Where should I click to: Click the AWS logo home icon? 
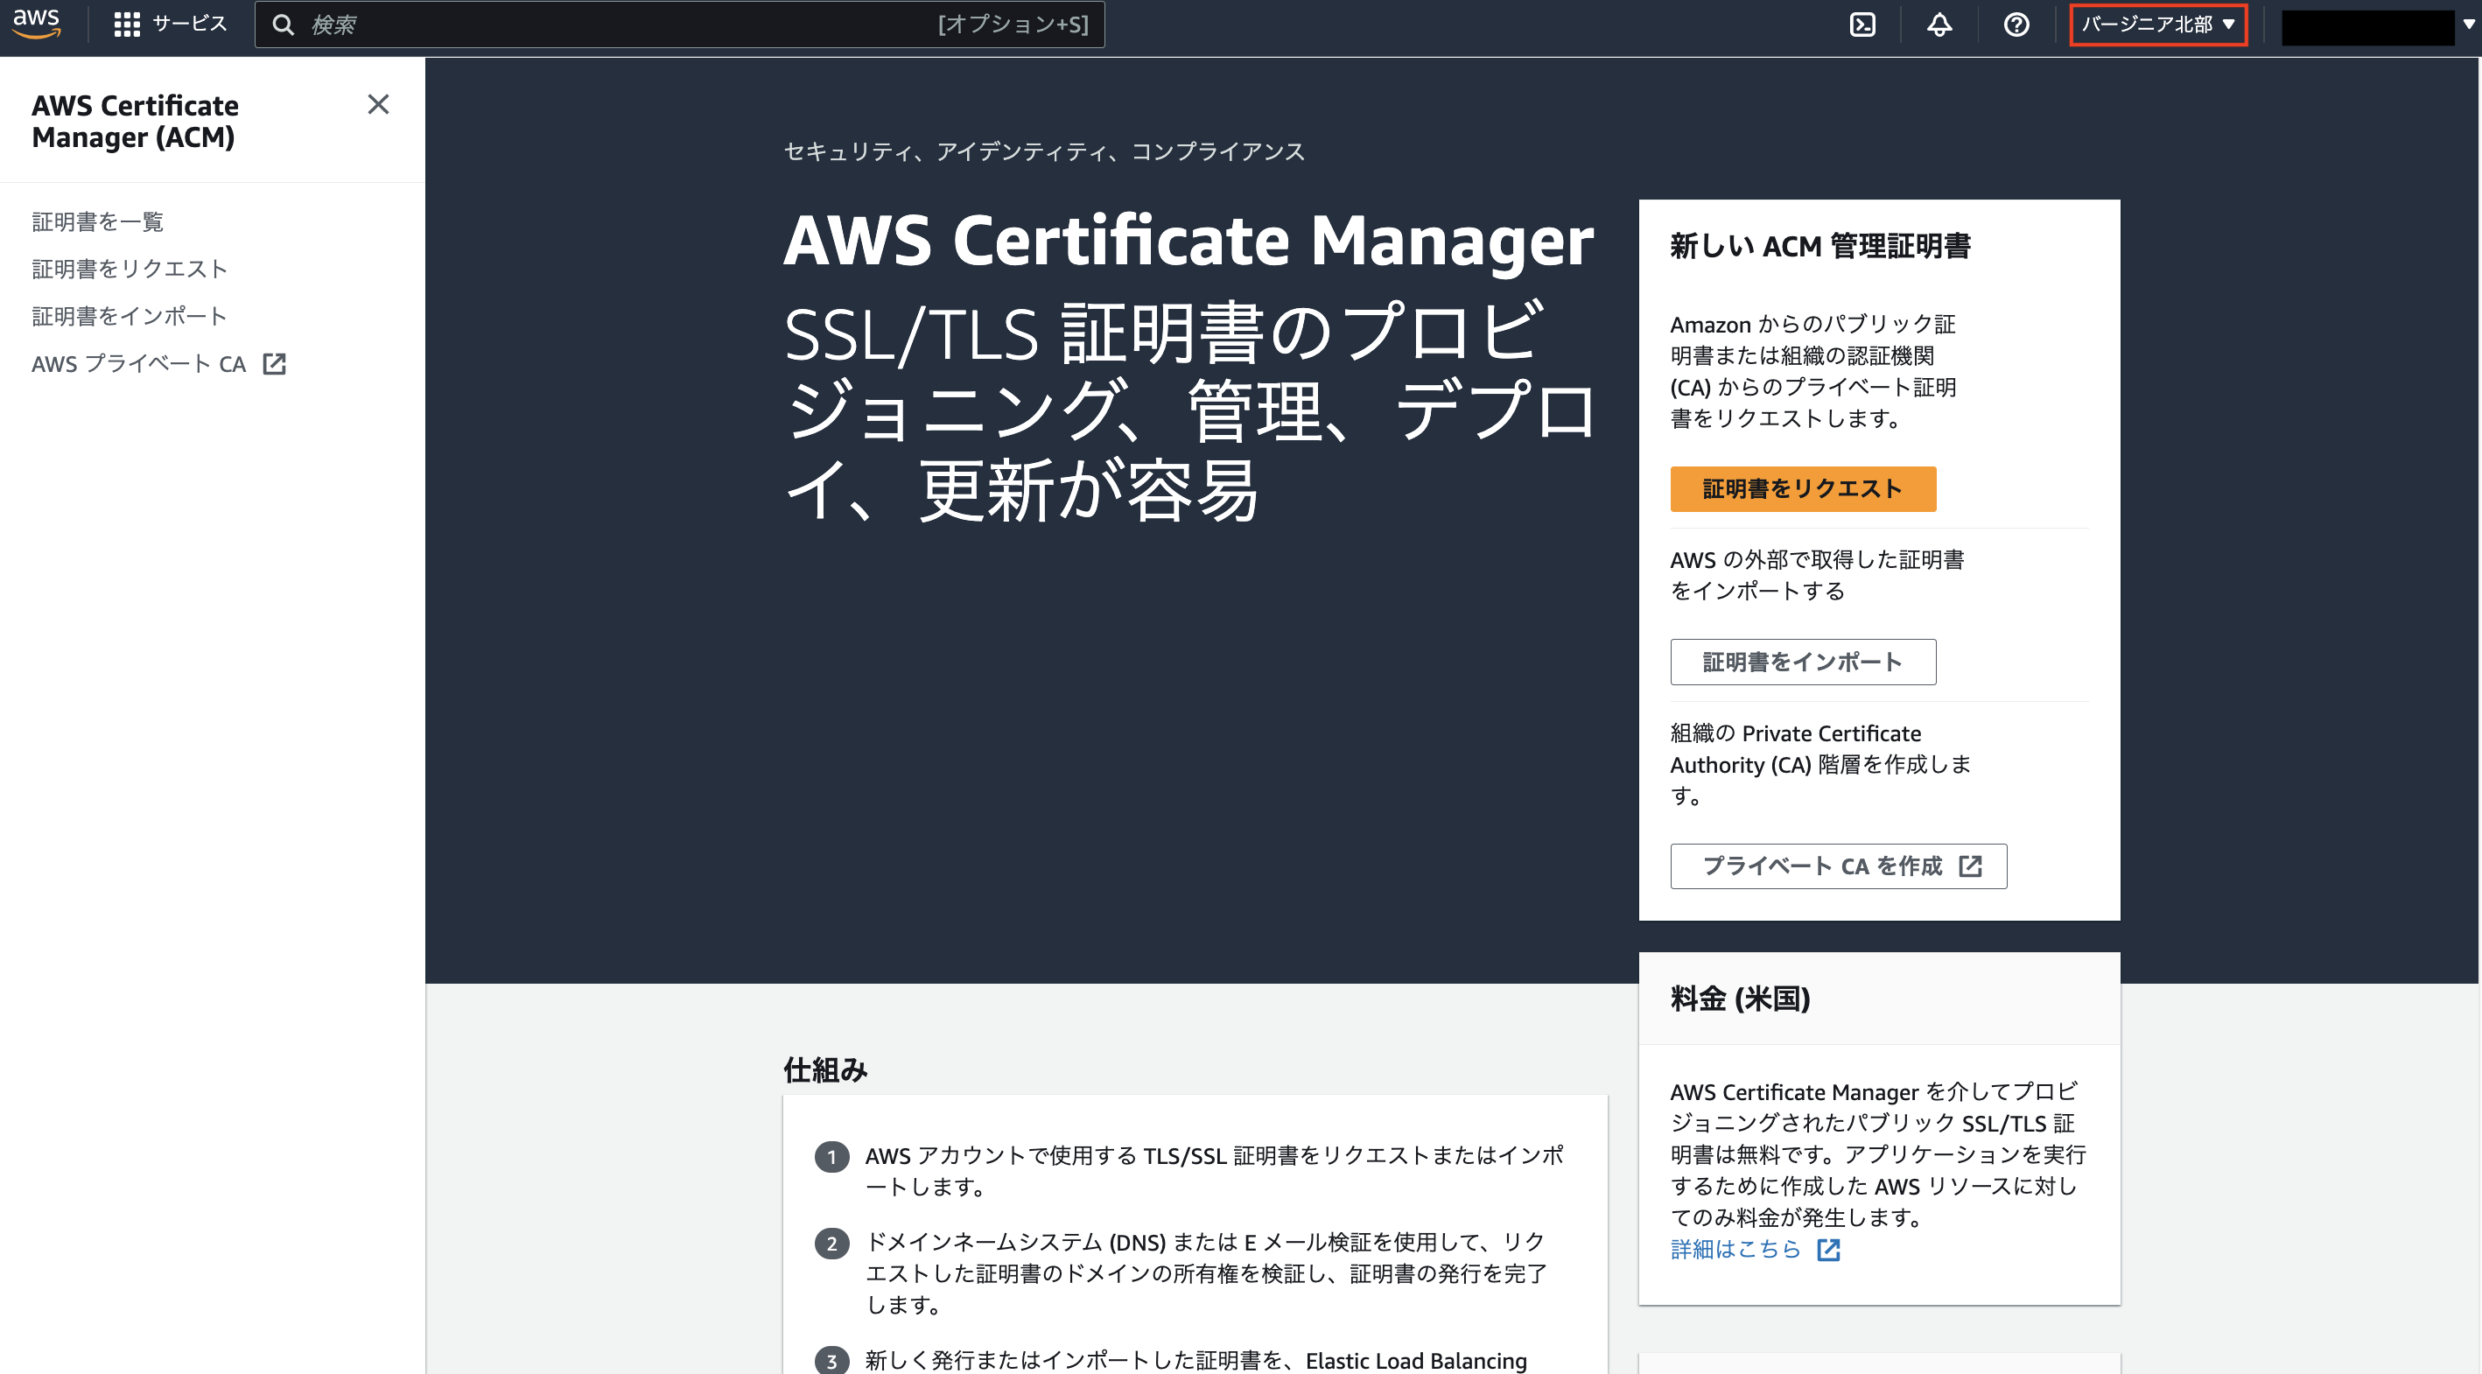pos(36,23)
